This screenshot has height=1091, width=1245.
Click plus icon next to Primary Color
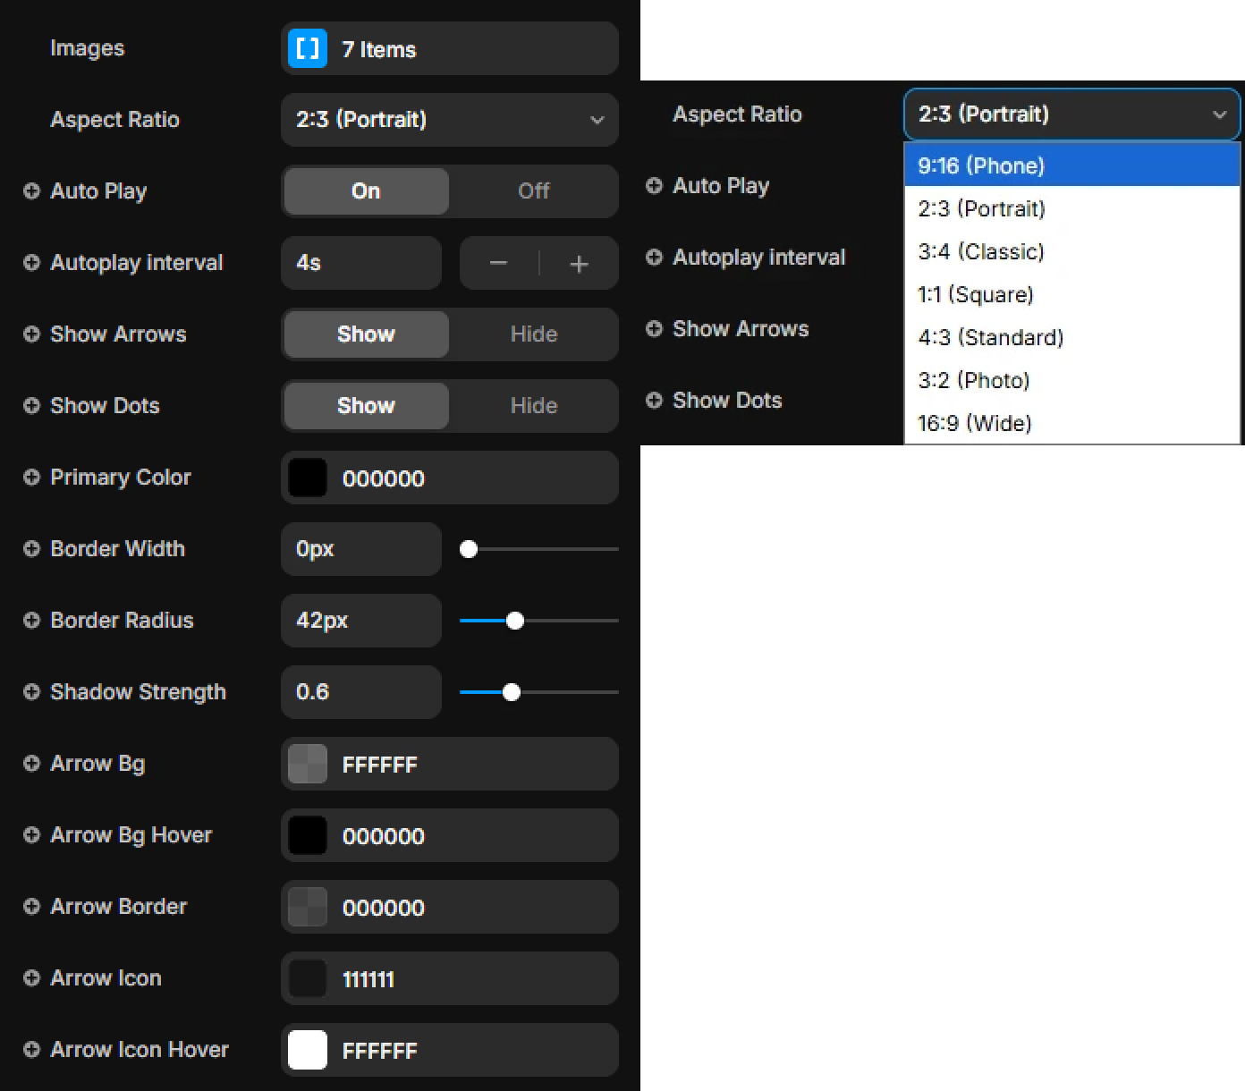(x=31, y=477)
